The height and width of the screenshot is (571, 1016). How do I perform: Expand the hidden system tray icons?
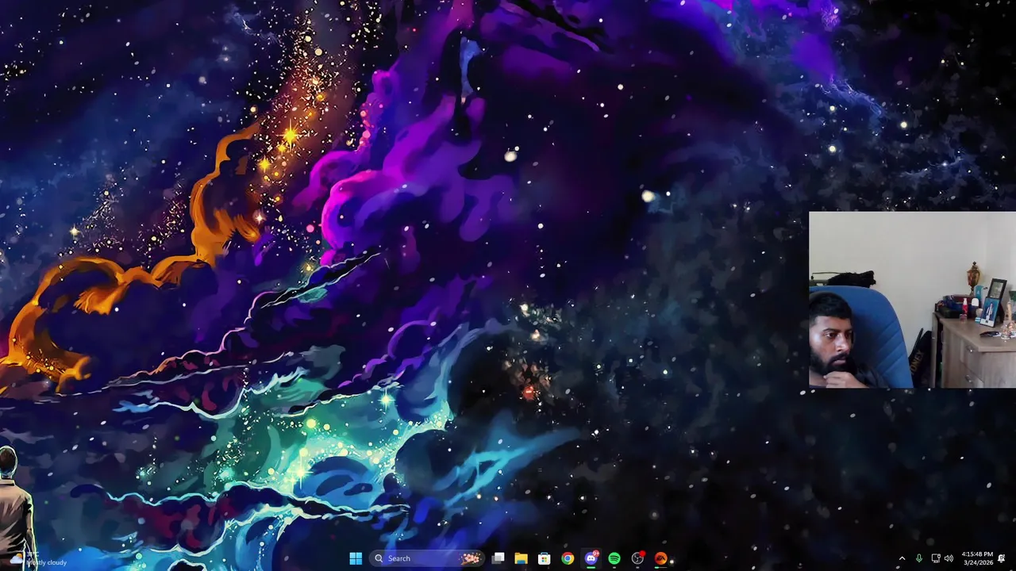902,558
